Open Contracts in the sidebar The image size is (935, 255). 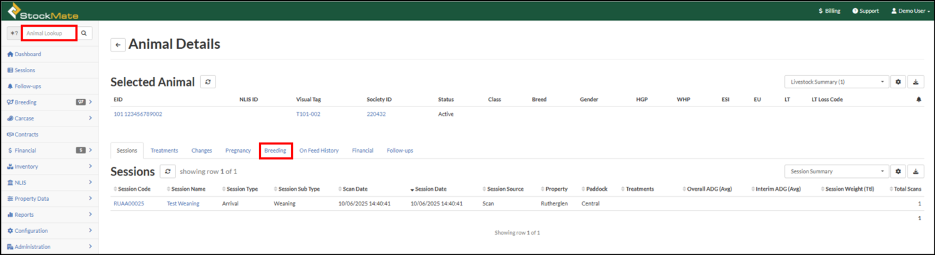50,135
